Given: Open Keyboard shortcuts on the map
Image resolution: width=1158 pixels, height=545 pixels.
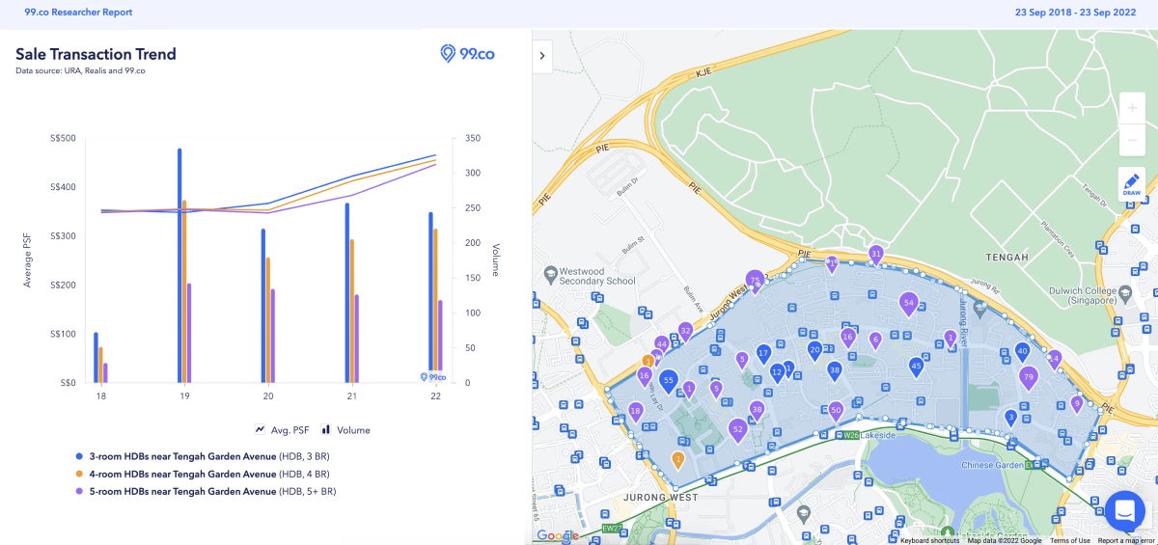Looking at the screenshot, I should (x=930, y=540).
